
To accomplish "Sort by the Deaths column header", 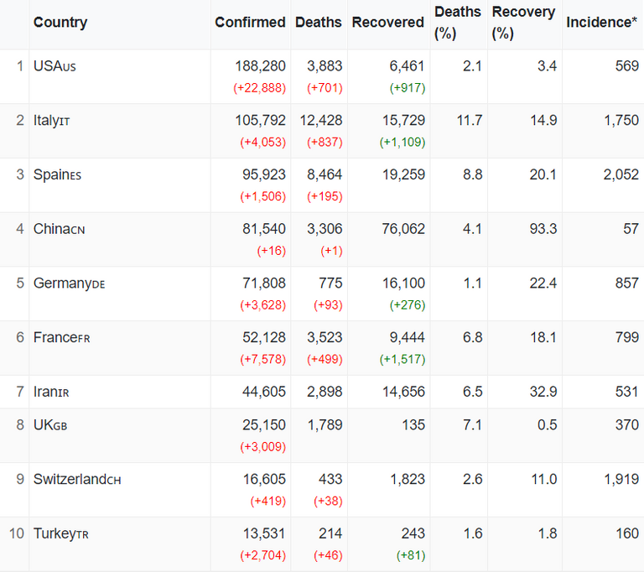I will click(319, 22).
